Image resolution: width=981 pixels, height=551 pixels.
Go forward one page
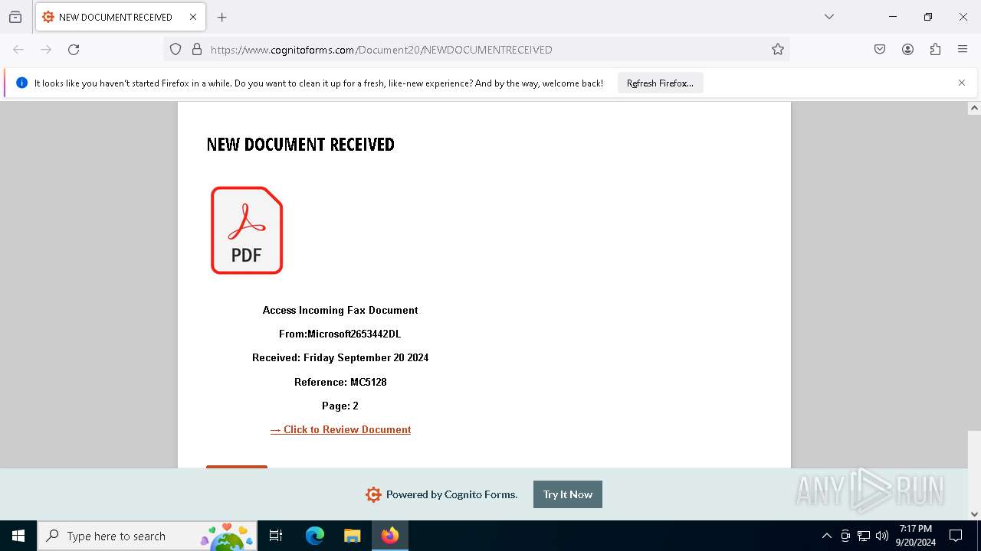(x=46, y=50)
